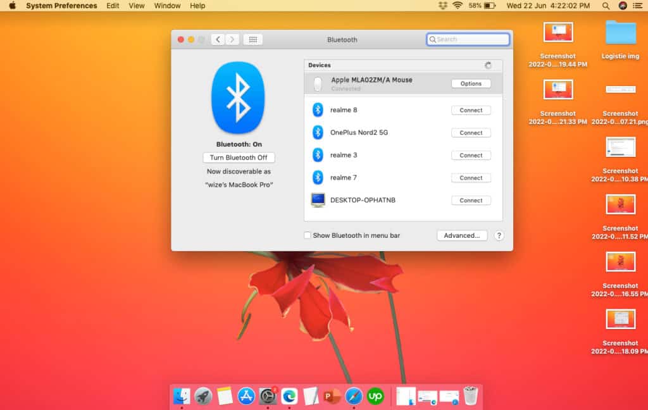Open the battery status menu
The height and width of the screenshot is (410, 648).
tap(490, 6)
